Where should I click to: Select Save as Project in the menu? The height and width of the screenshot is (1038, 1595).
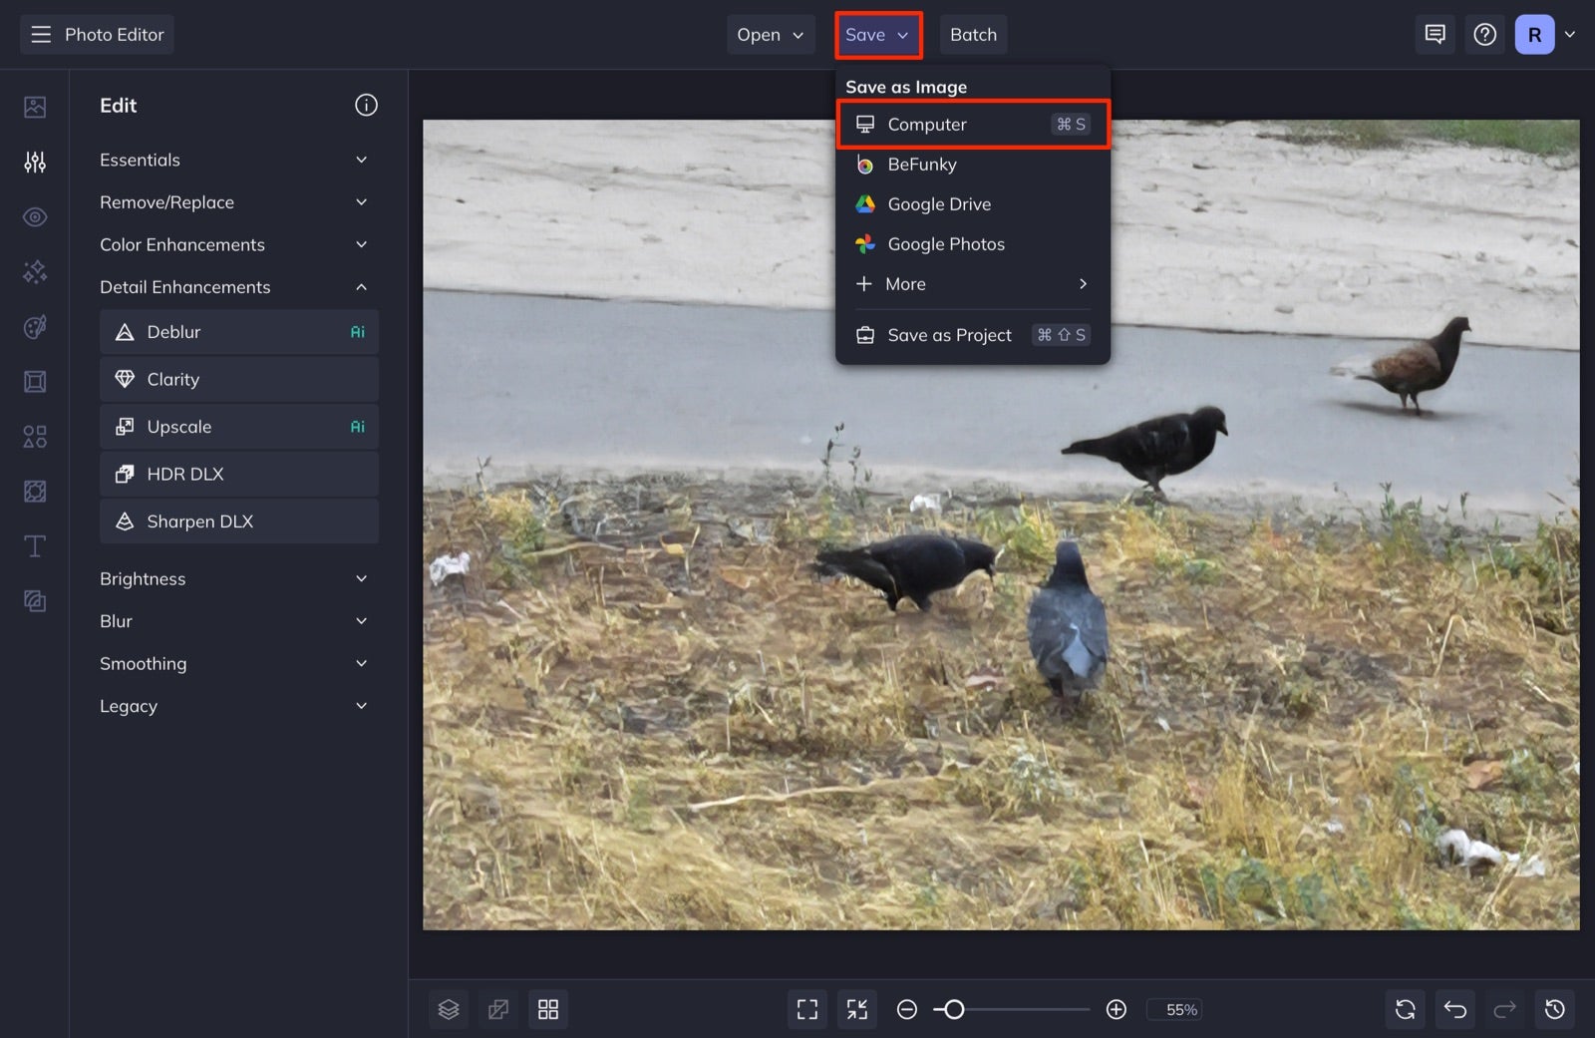click(948, 335)
